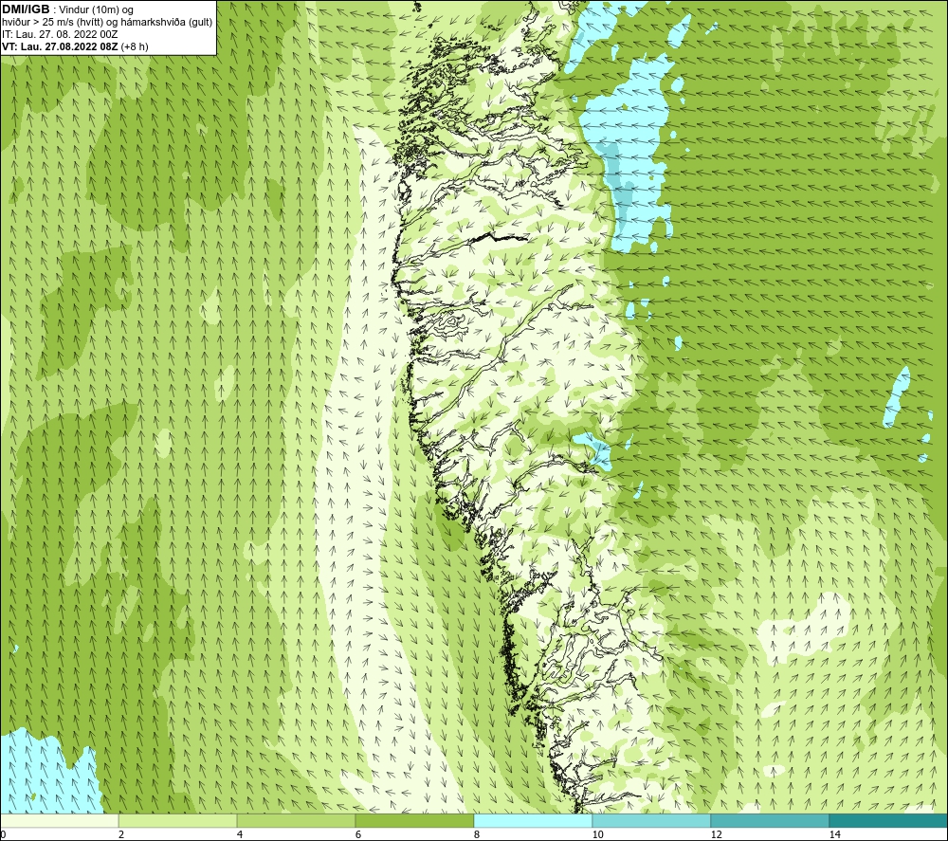Click the 8–10 m/s light cyan swatch
The width and height of the screenshot is (948, 841).
pyautogui.click(x=533, y=820)
